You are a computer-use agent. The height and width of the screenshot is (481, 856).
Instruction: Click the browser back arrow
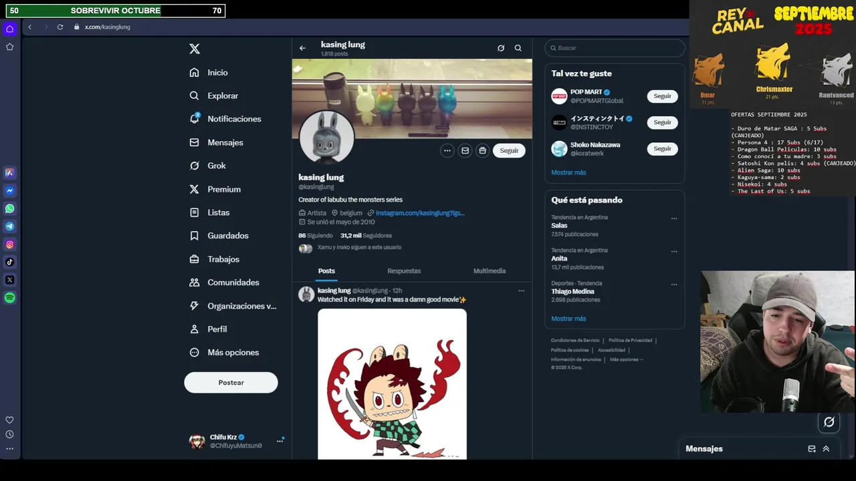pos(30,27)
